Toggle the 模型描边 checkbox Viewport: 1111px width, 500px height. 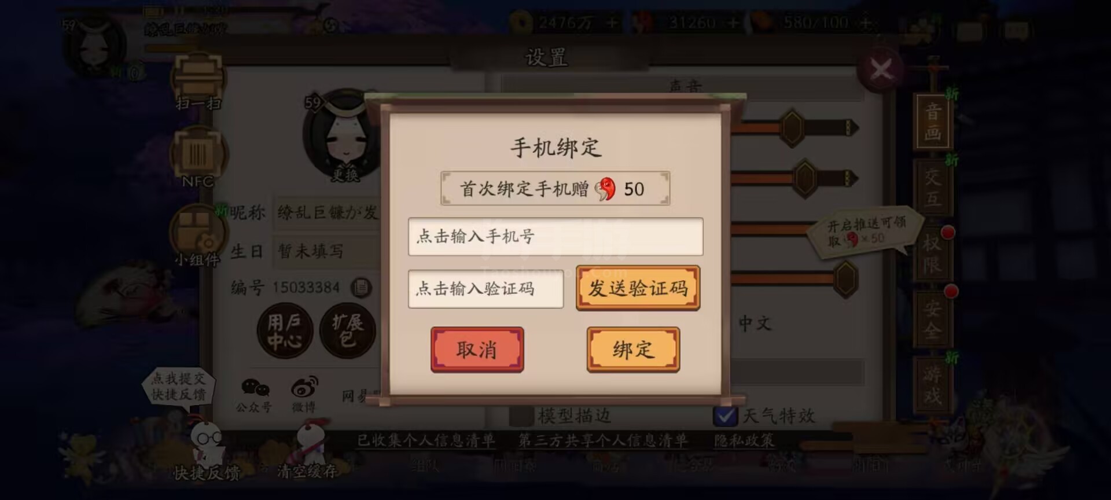pos(521,416)
